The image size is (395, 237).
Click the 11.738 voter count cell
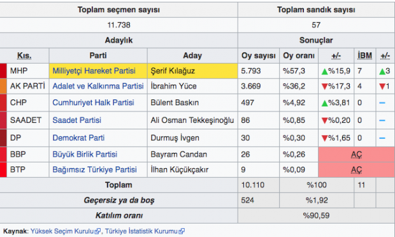(118, 25)
